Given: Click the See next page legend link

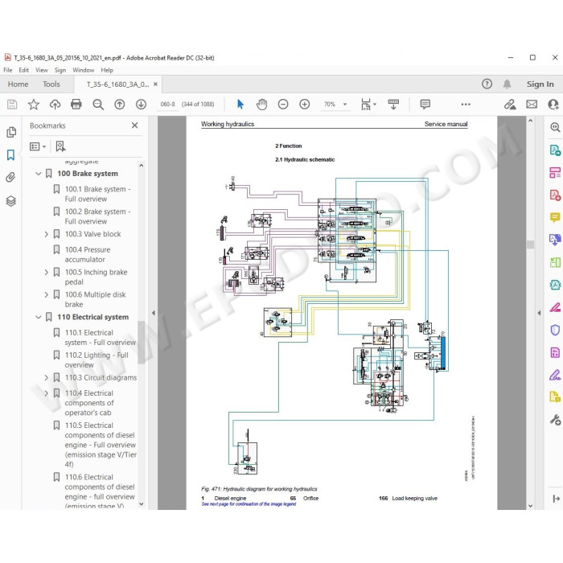Looking at the screenshot, I should pos(249,504).
